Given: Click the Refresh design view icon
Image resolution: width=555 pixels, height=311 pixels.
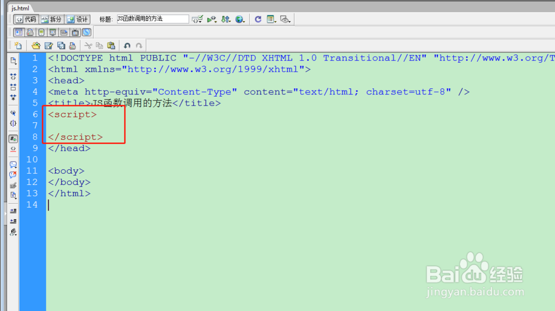Looking at the screenshot, I should click(258, 19).
